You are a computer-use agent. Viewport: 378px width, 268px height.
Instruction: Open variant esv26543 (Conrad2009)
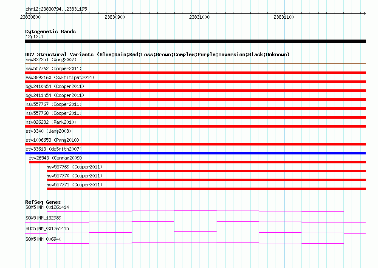click(55, 158)
